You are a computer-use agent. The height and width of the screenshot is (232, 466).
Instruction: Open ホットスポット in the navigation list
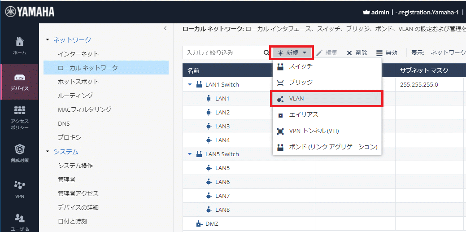click(78, 82)
